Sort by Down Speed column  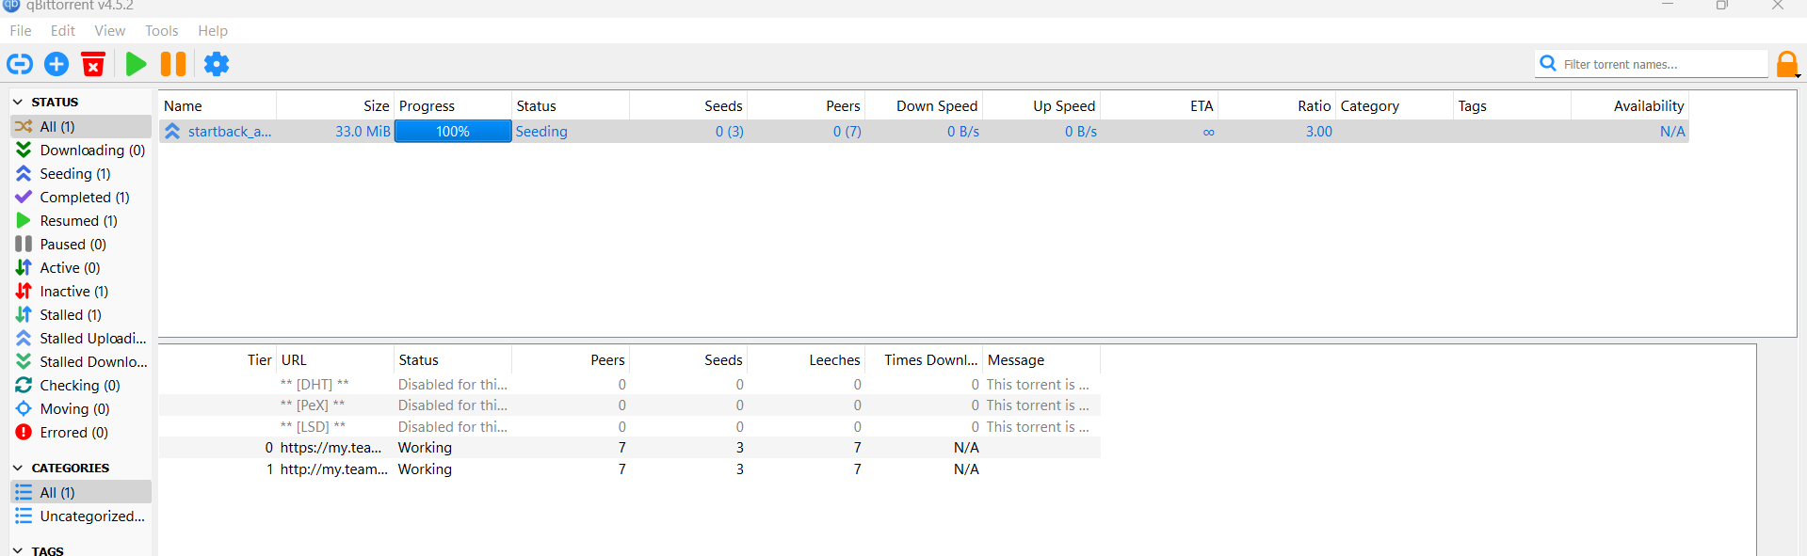tap(924, 105)
